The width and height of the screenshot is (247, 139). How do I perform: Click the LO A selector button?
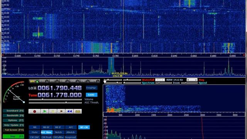pyautogui.click(x=35, y=88)
